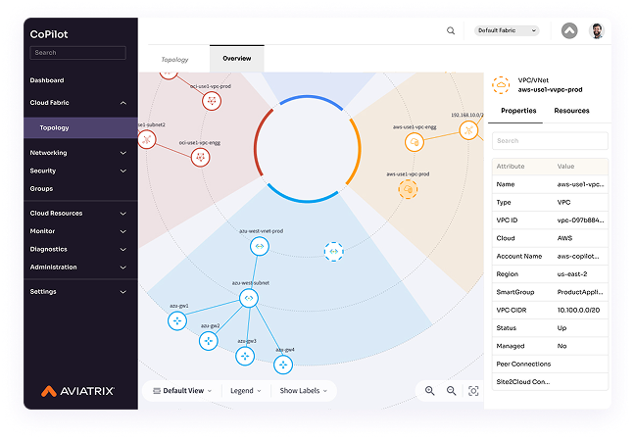Click the dark blue top arc of ring

click(x=311, y=98)
